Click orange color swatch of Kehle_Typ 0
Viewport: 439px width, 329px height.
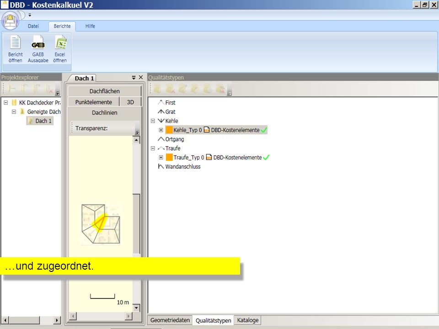(x=169, y=130)
